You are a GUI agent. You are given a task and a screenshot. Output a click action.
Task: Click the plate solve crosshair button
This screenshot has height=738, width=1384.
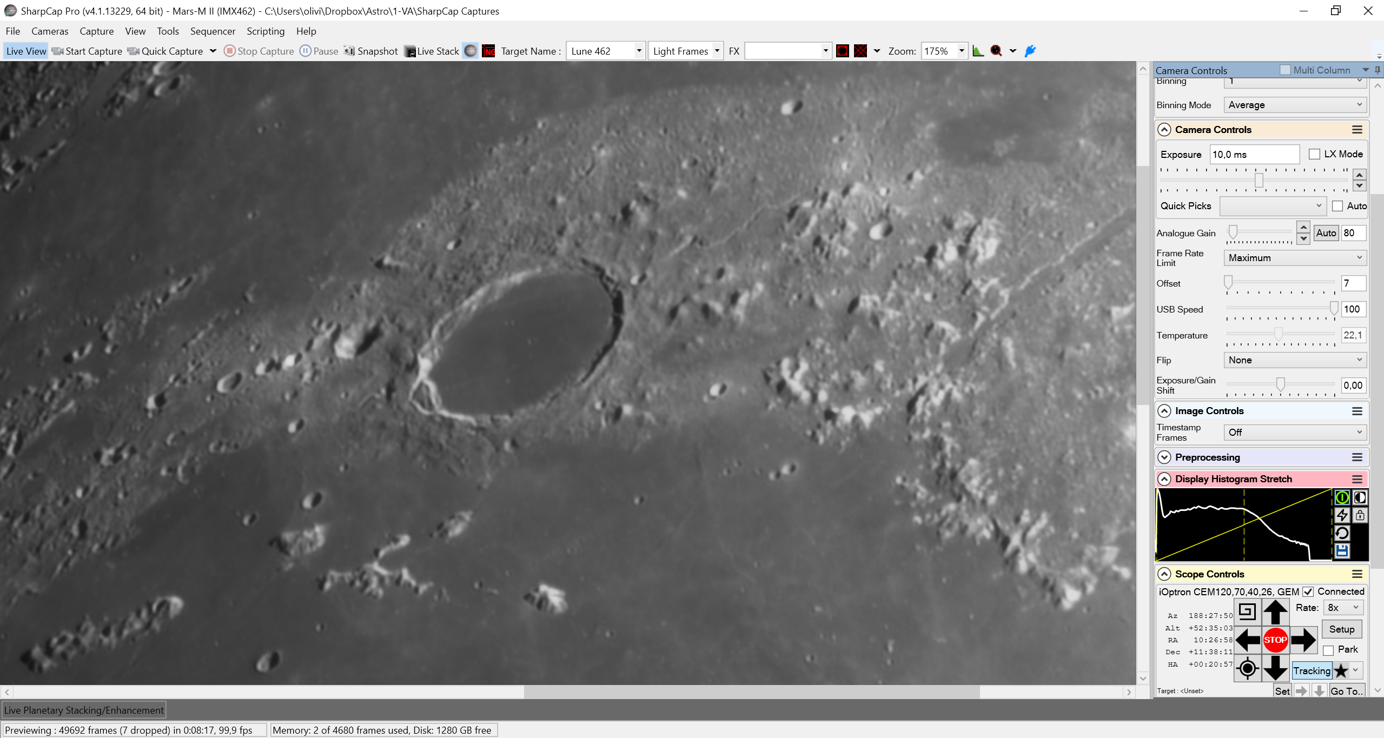point(1247,669)
